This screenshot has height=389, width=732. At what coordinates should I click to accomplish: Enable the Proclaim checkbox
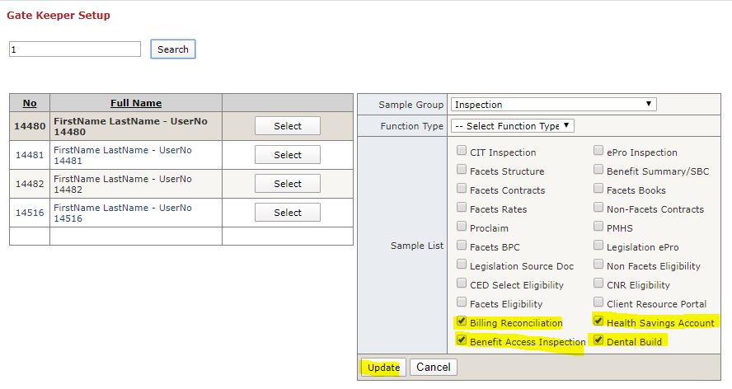(x=462, y=227)
